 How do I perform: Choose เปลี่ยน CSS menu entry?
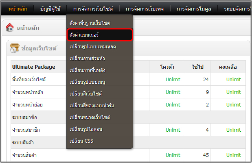100,141
